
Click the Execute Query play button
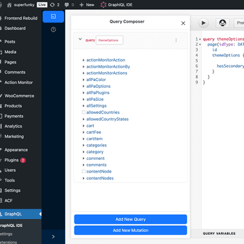203,23
